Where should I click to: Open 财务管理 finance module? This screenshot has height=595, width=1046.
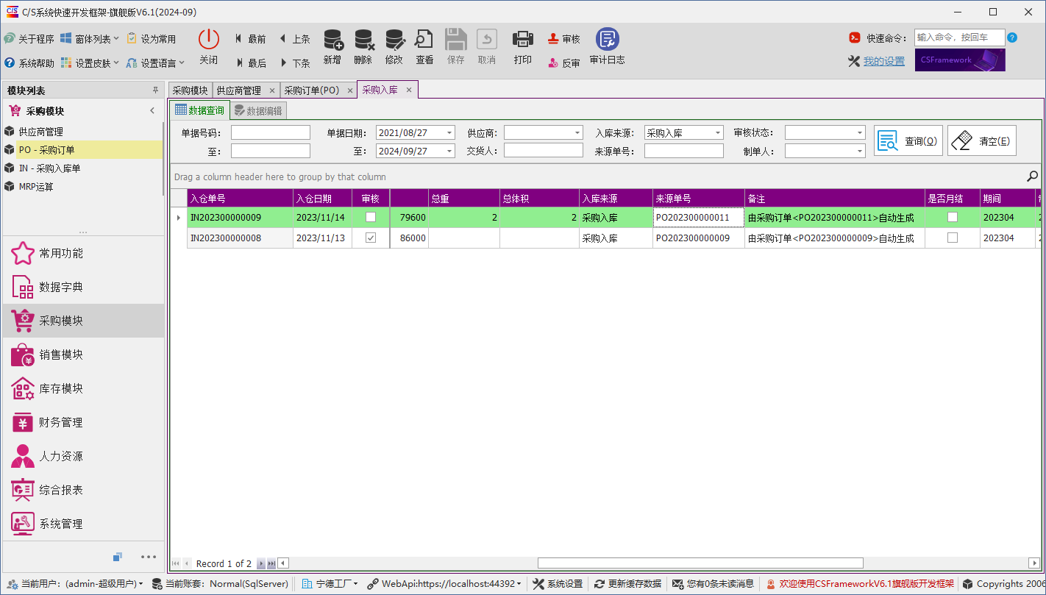tap(83, 422)
